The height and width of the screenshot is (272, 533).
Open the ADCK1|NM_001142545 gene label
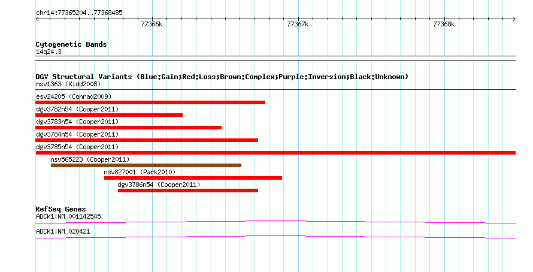[x=68, y=216]
